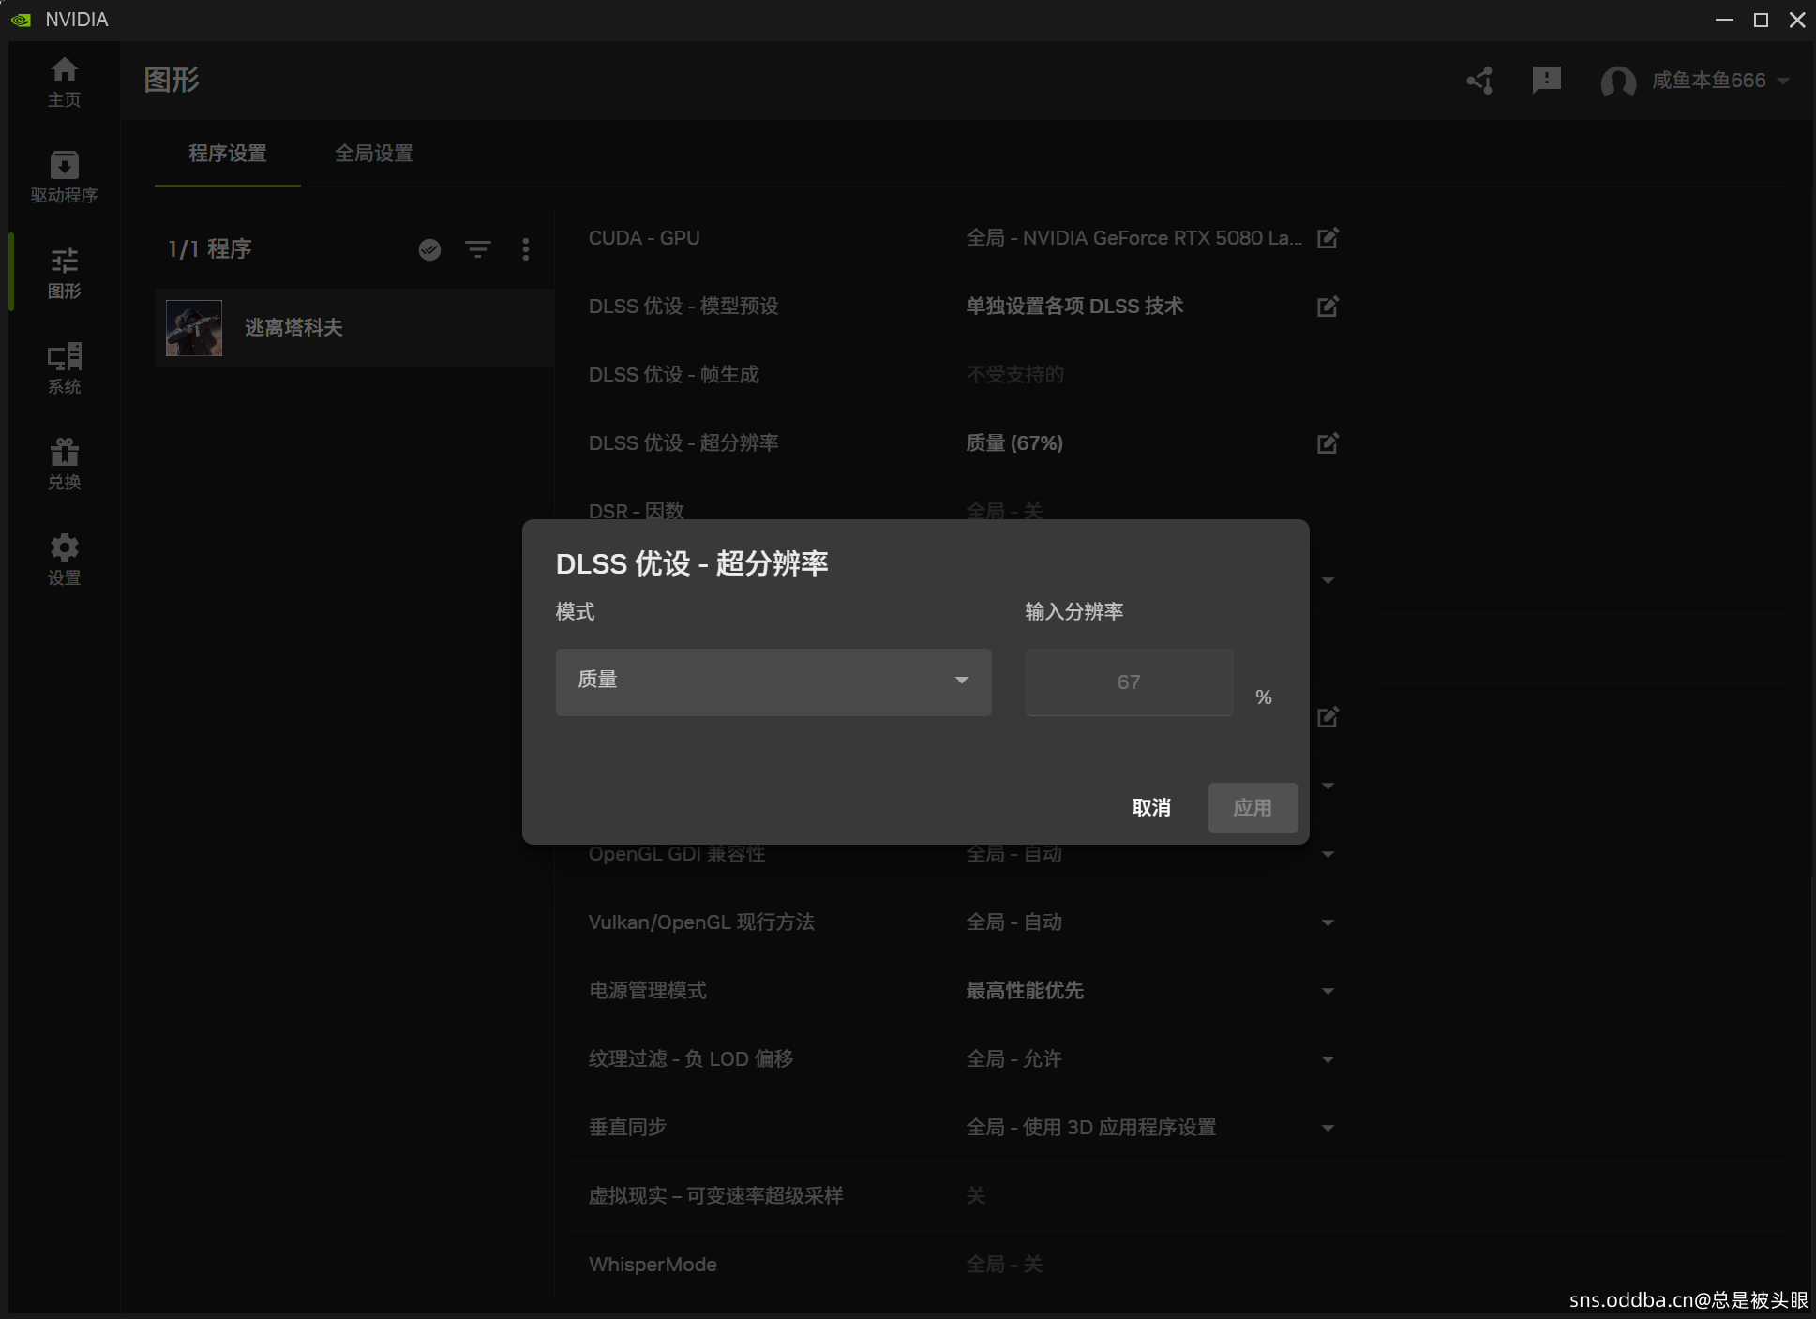Viewport: 1816px width, 1319px height.
Task: Edit the DLSS 模型预设 setting
Action: click(1328, 307)
